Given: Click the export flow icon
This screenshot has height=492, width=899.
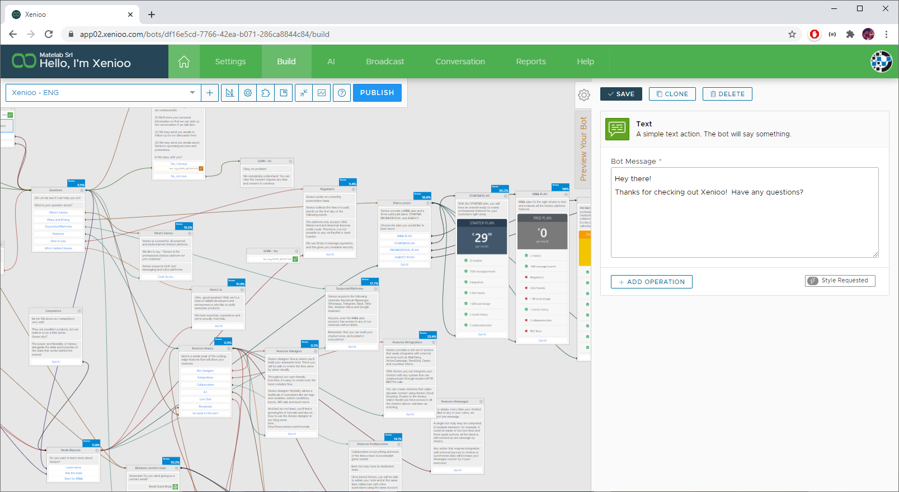Looking at the screenshot, I should click(x=284, y=93).
